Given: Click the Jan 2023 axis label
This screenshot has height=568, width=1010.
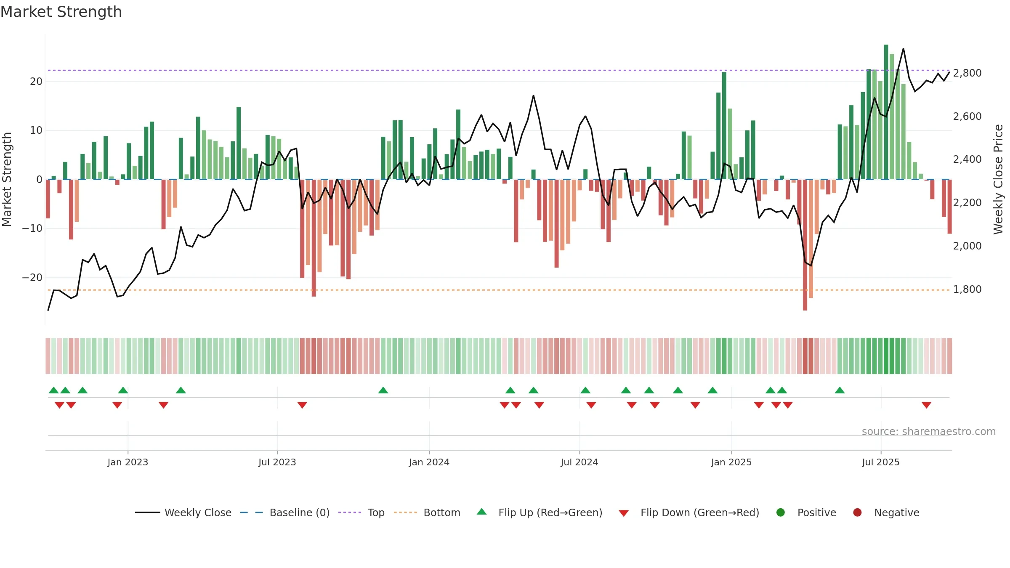Looking at the screenshot, I should tap(128, 462).
